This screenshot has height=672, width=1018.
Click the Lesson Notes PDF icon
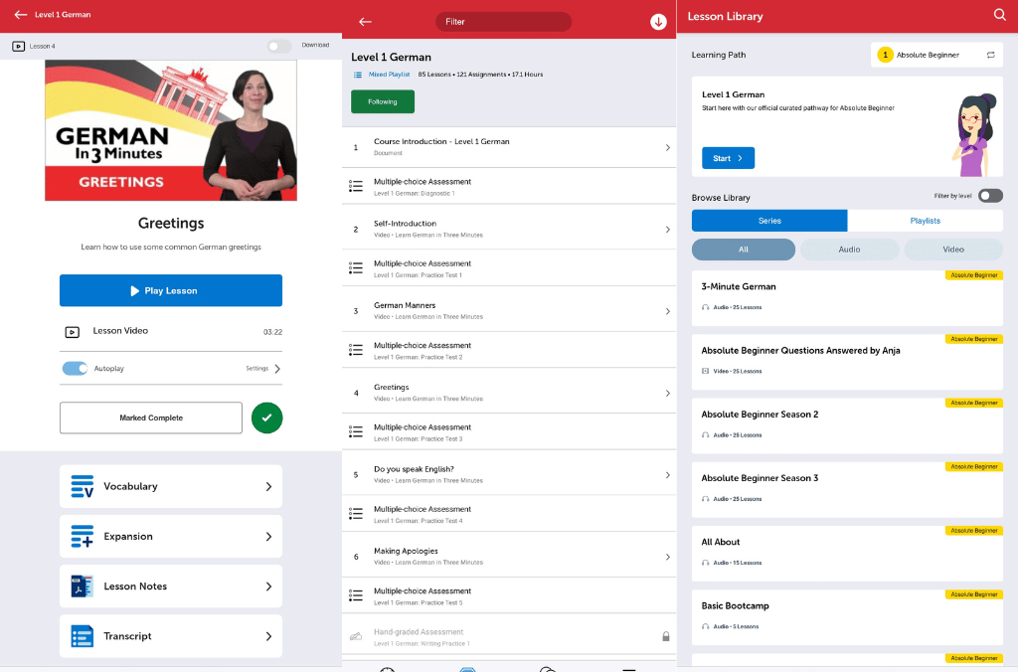click(x=83, y=587)
